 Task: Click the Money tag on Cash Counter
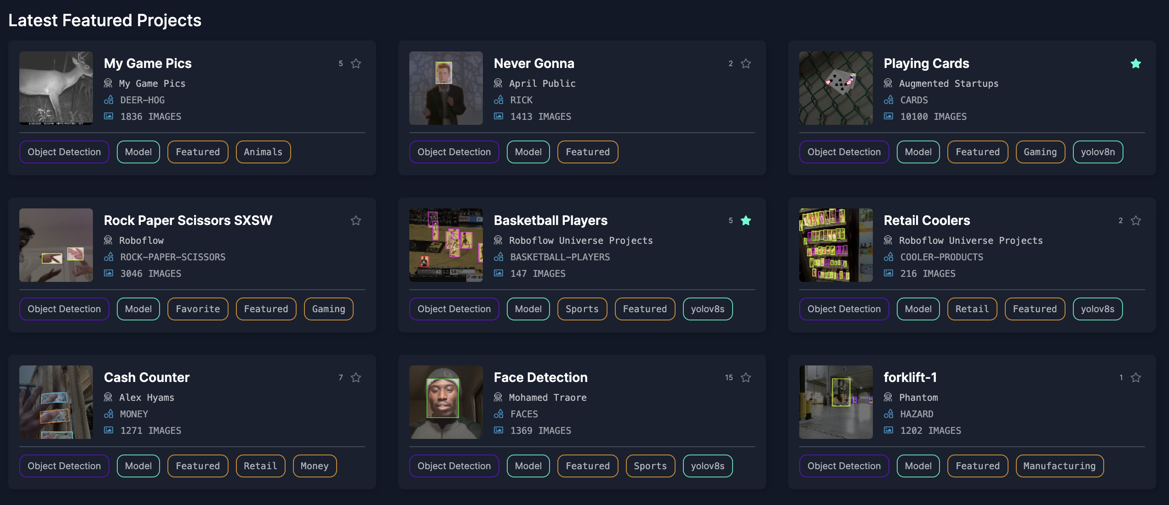coord(314,466)
